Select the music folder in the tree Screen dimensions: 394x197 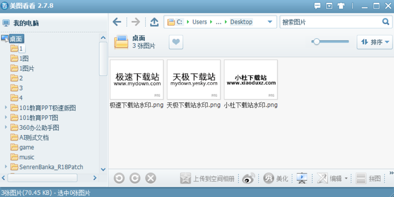click(27, 157)
